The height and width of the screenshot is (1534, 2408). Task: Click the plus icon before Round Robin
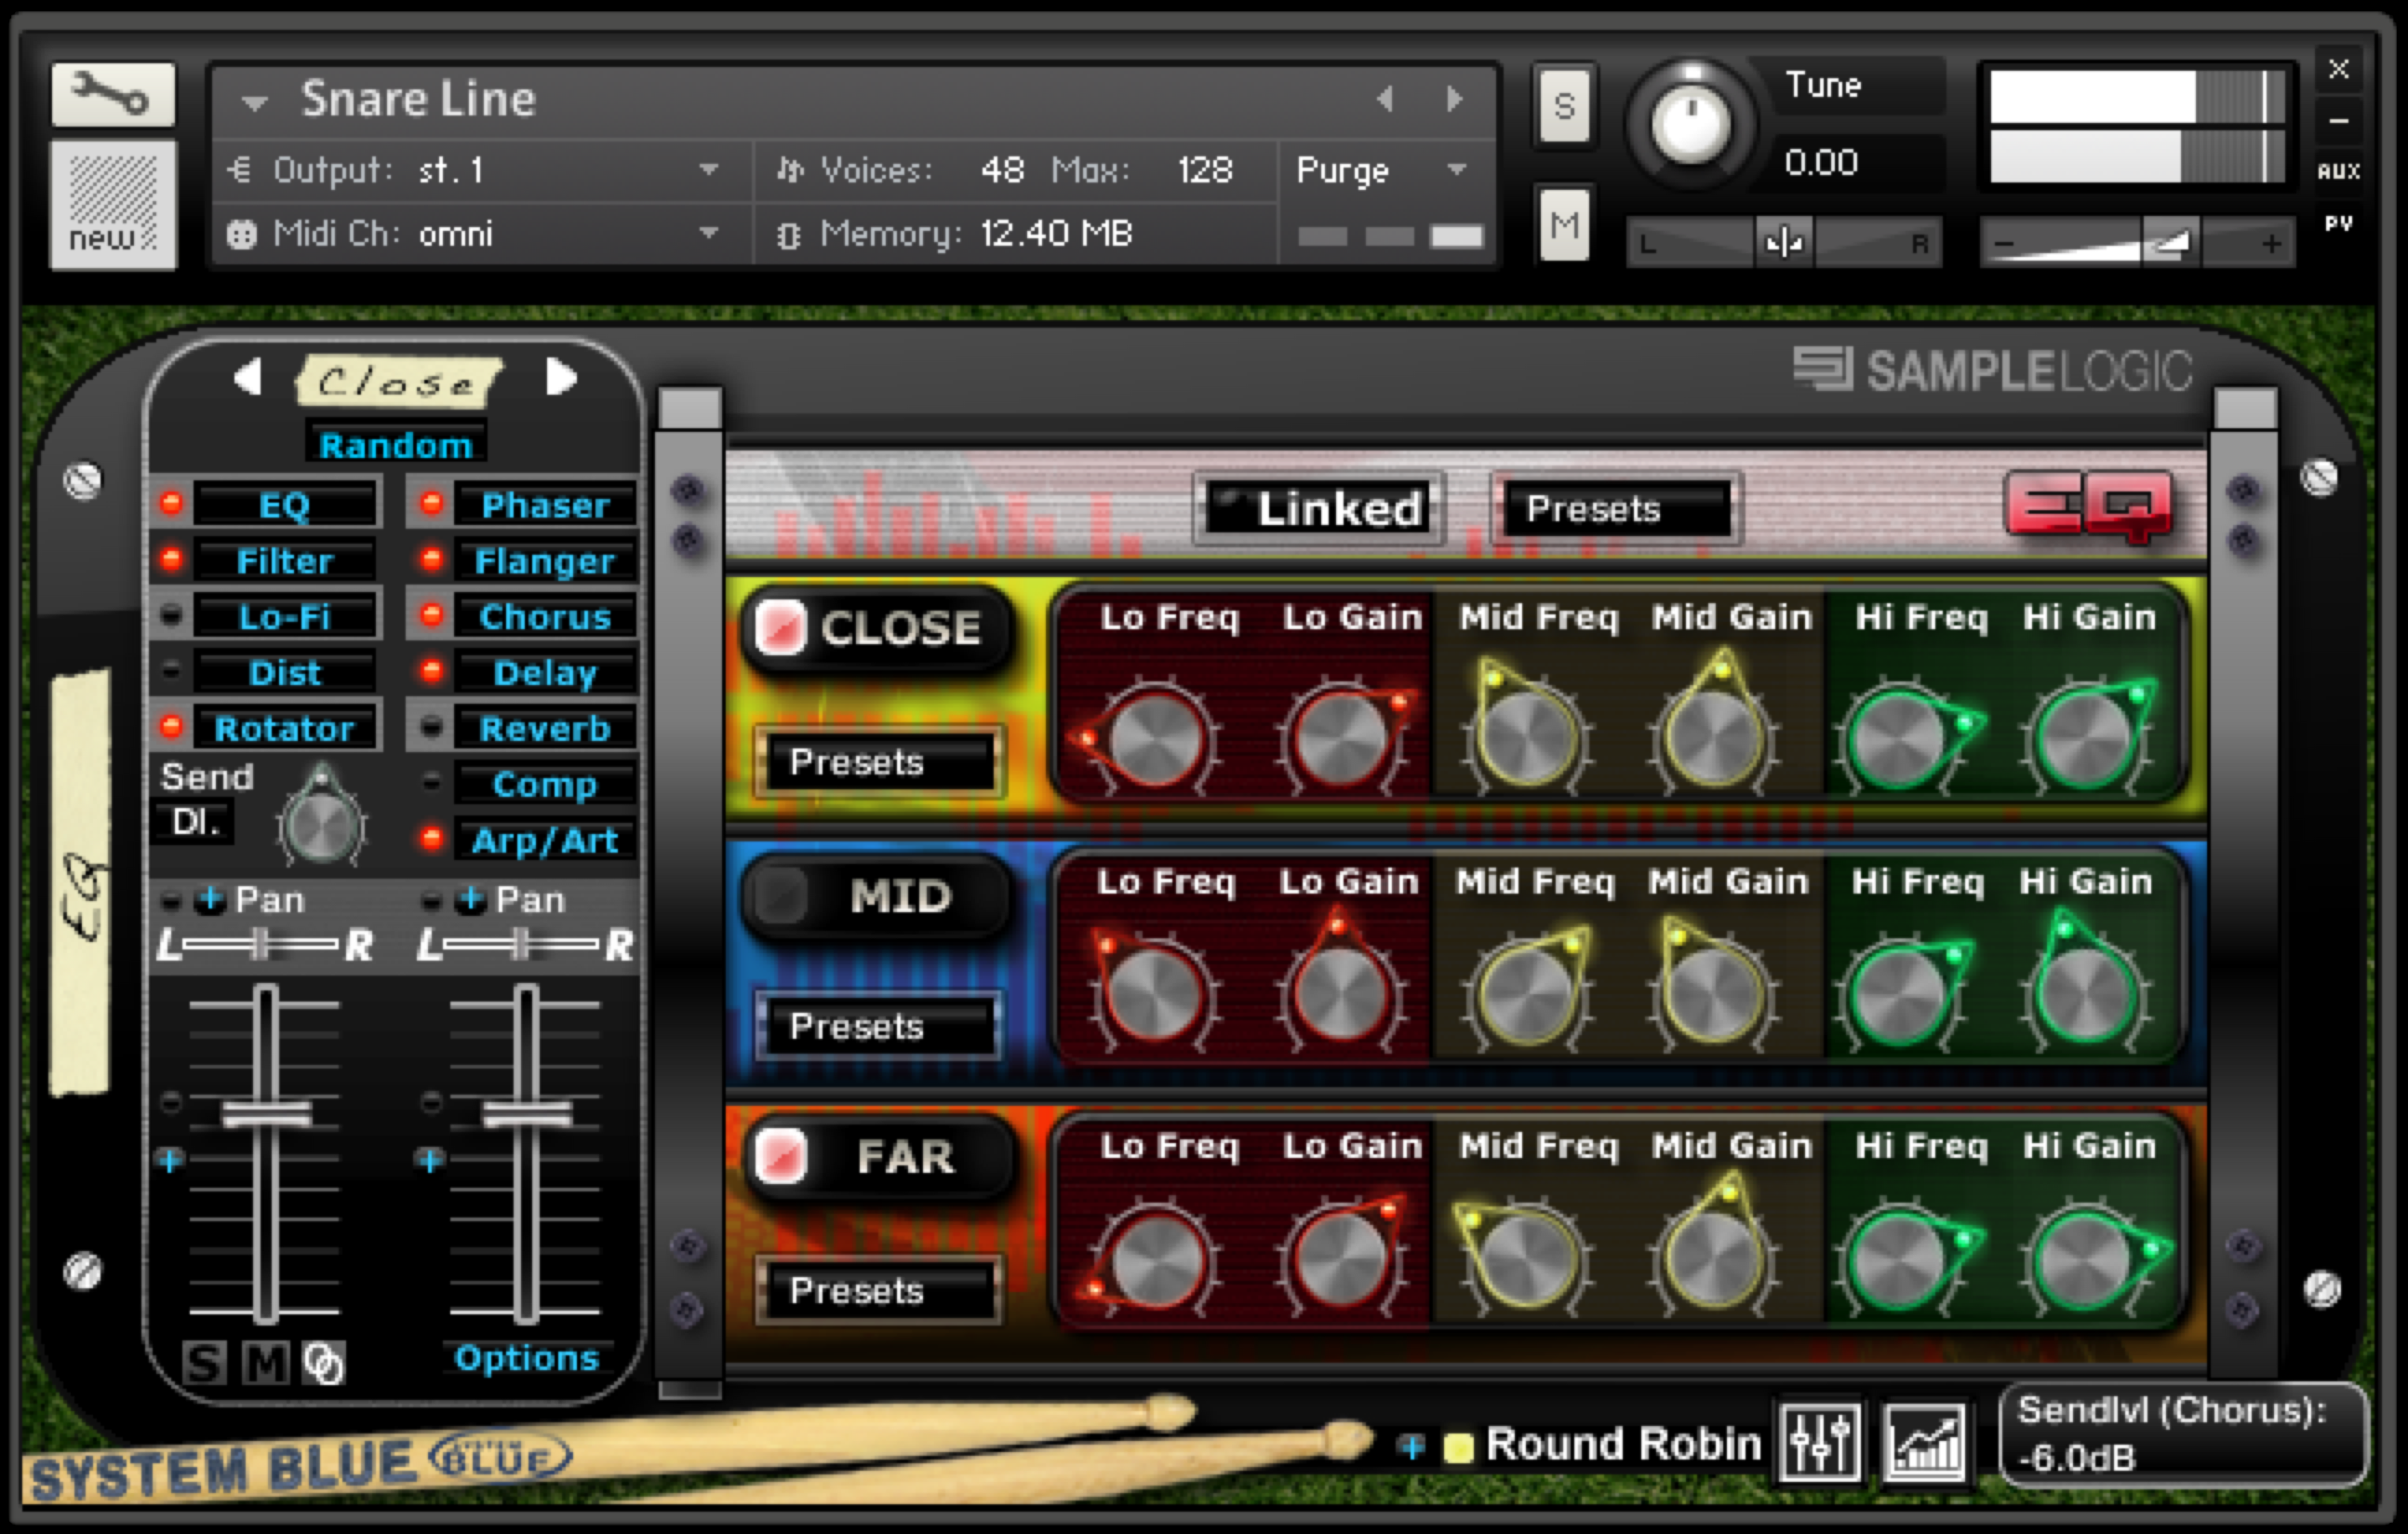pyautogui.click(x=1411, y=1446)
